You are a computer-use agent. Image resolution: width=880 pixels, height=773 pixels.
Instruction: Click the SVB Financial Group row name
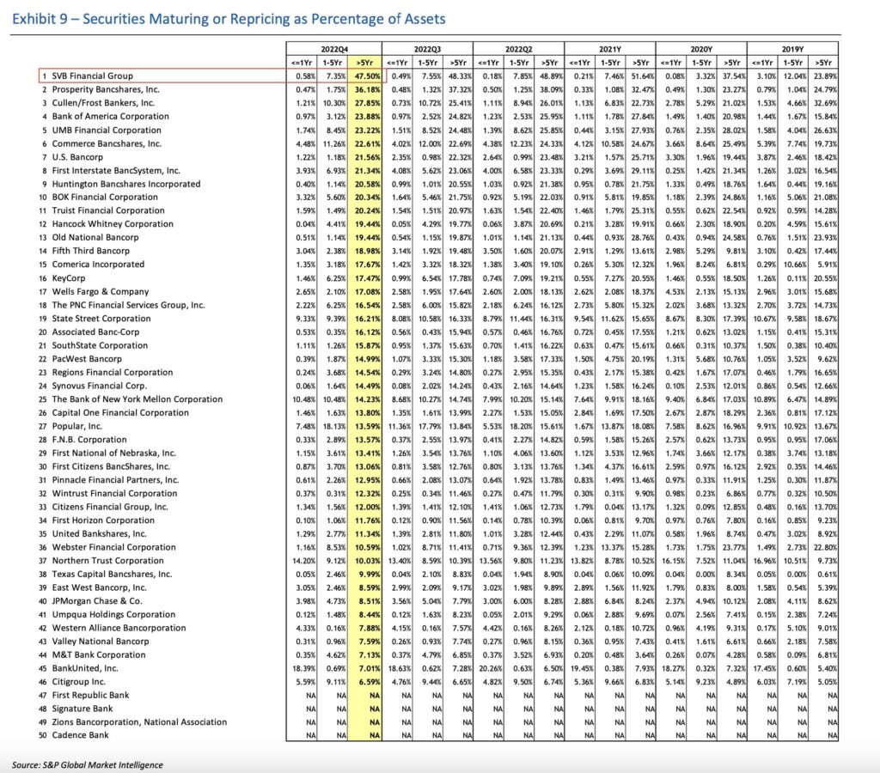[x=93, y=76]
